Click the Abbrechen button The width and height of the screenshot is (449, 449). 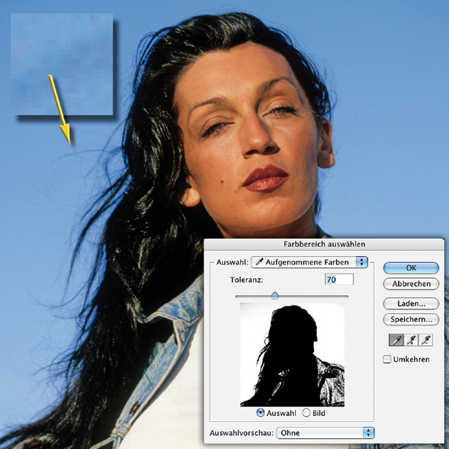click(x=411, y=283)
